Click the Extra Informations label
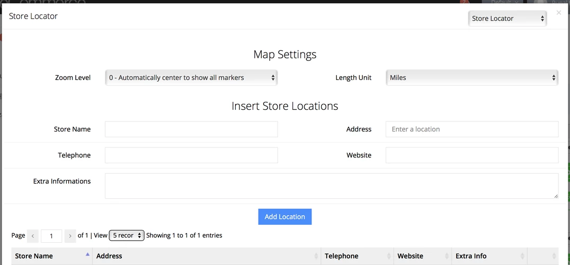The image size is (570, 265). 62,181
